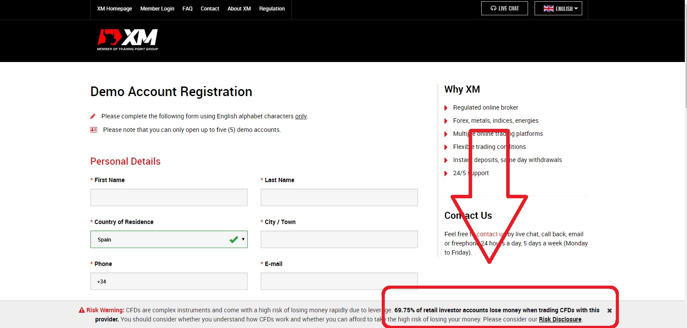Click the Phone input field

169,281
